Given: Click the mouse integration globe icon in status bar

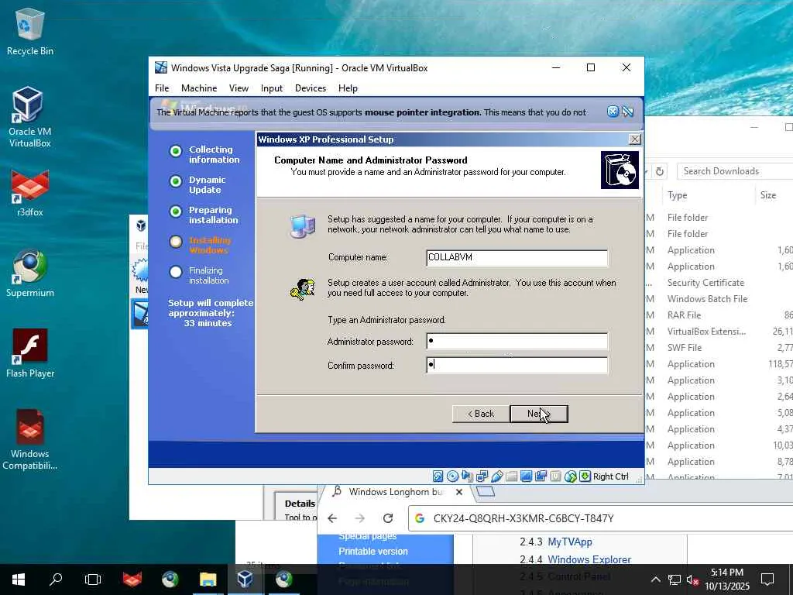Looking at the screenshot, I should (x=570, y=476).
